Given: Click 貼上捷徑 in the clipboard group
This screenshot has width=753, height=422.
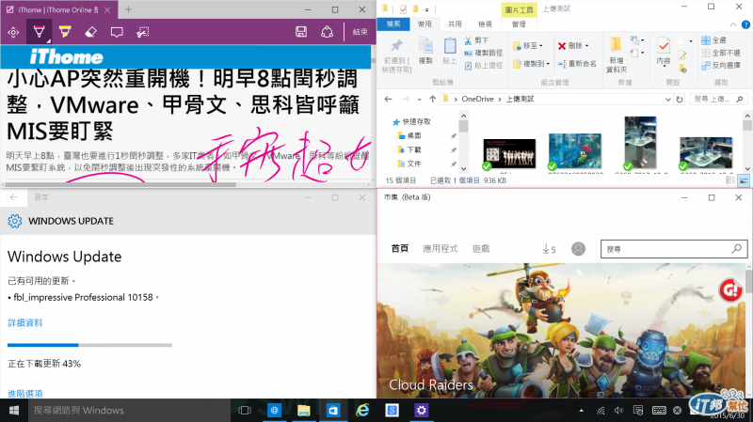Looking at the screenshot, I should pyautogui.click(x=483, y=66).
